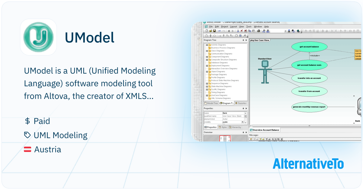
Task: Click the red Delete X toolbar icon
Action: 241,31
